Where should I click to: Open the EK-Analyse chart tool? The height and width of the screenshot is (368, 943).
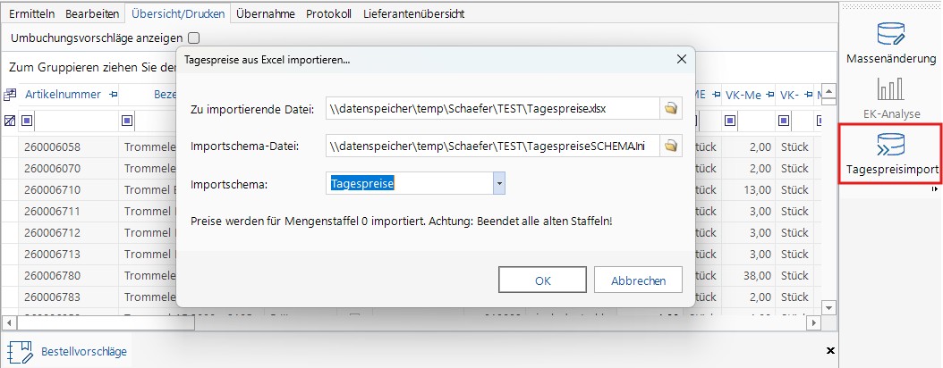(890, 96)
